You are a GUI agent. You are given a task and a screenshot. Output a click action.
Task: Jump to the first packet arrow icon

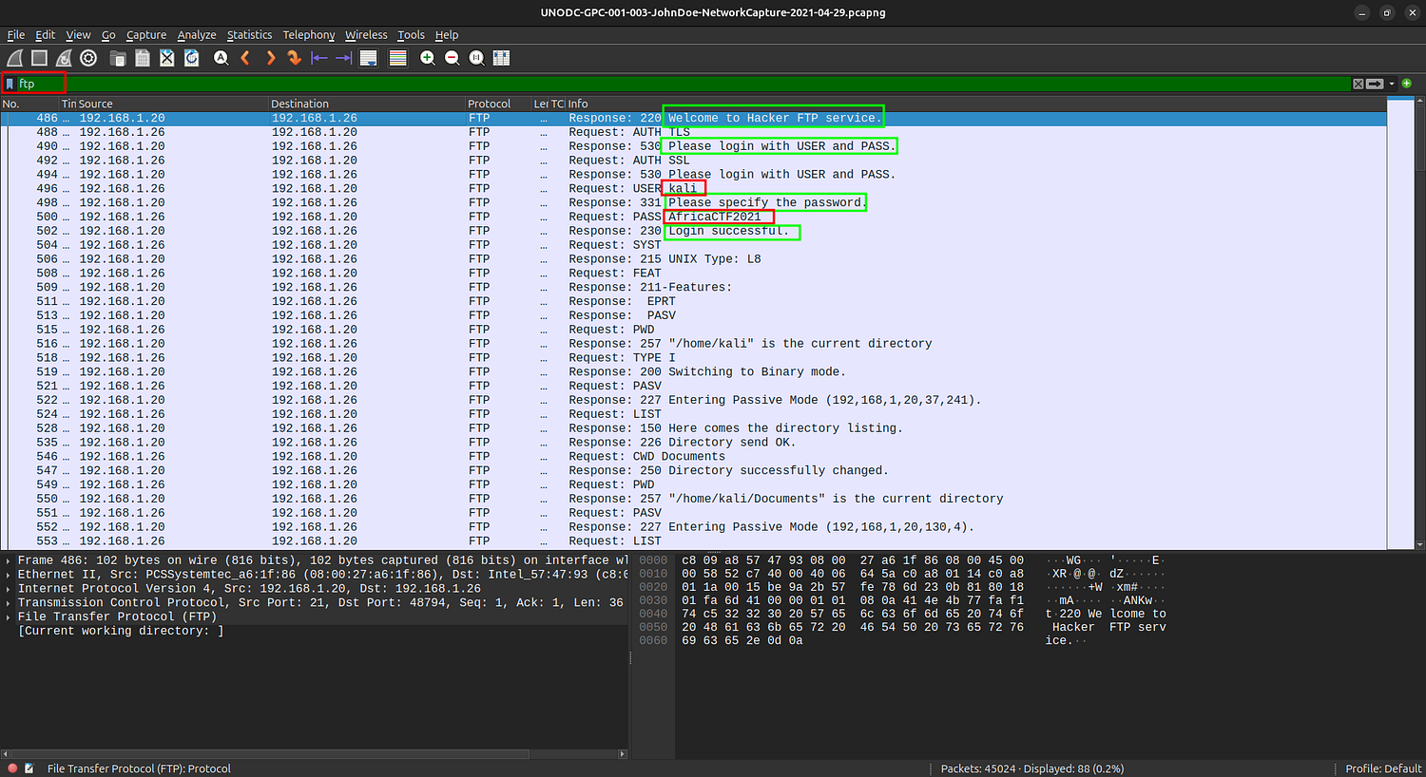click(x=319, y=58)
